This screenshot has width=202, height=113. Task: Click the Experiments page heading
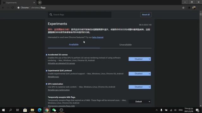tap(57, 24)
